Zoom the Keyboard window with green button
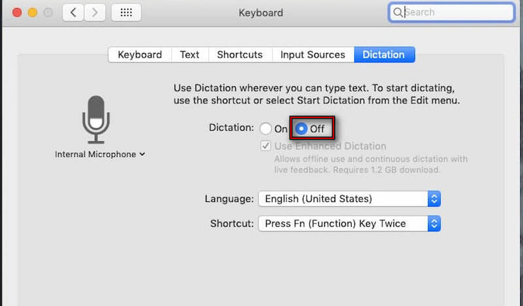The image size is (523, 306). coord(46,12)
